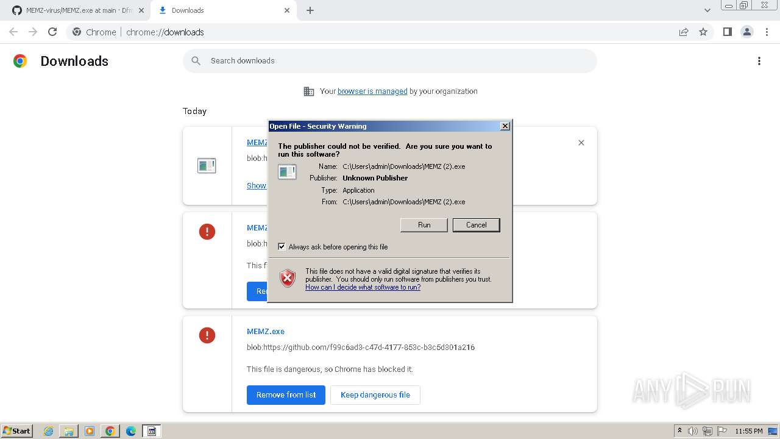Click the 11:55 PM clock
The height and width of the screenshot is (439, 780).
(749, 431)
